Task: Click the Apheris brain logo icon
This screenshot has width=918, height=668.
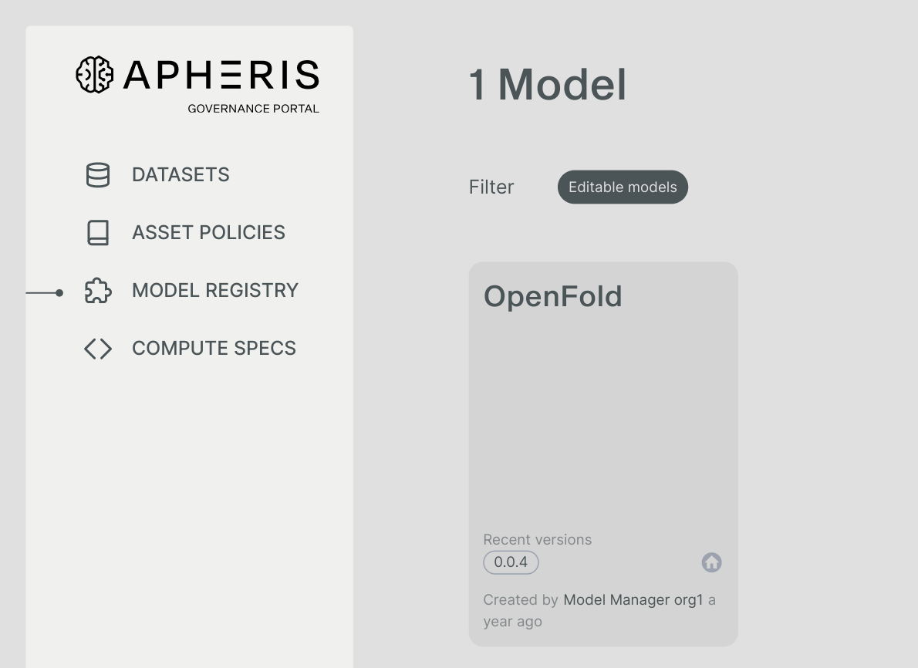Action: tap(94, 75)
